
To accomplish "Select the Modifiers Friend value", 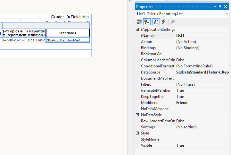I will pos(202,103).
